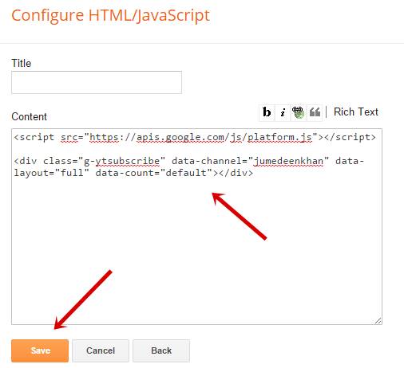Save the HTML/JavaScript gadget
404x368 pixels.
coord(40,350)
